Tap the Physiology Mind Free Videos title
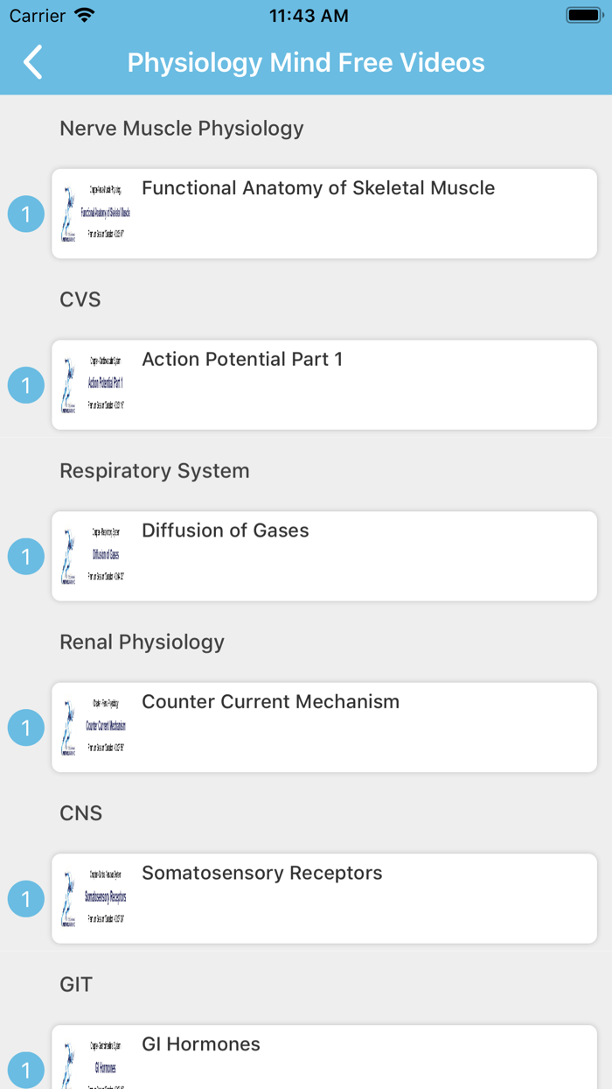This screenshot has width=612, height=1089. point(306,62)
